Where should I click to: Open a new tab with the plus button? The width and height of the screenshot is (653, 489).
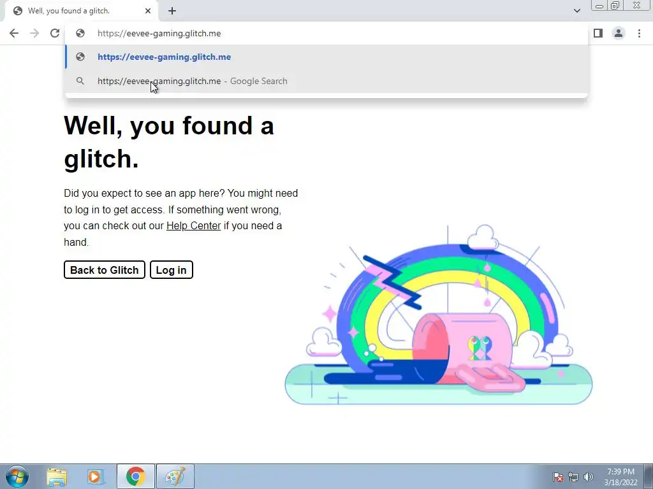pyautogui.click(x=172, y=11)
